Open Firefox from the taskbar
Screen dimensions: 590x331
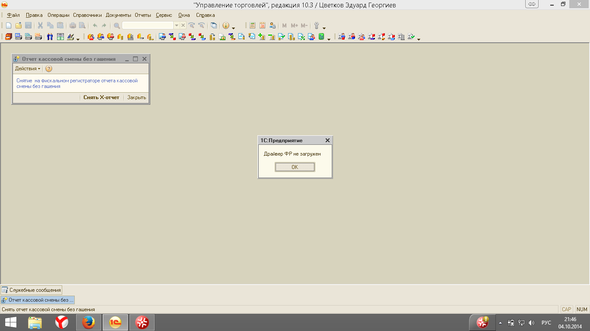[89, 322]
